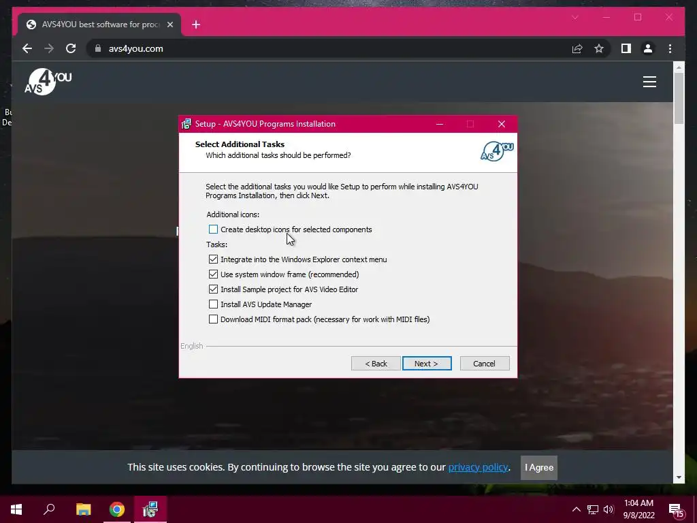Screen dimensions: 697x523
Task: Open the hamburger menu on AVS4YOU site
Action: [x=649, y=82]
